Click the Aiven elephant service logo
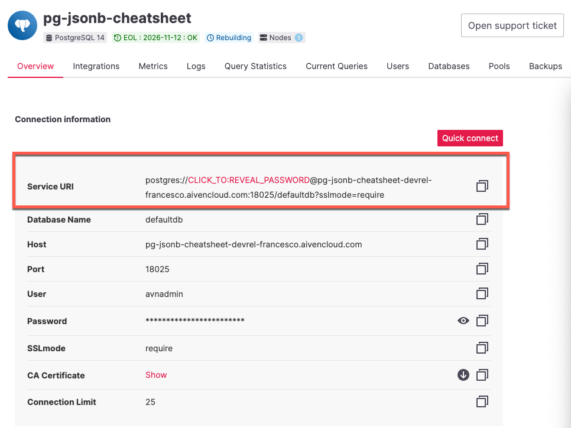This screenshot has height=428, width=571. click(22, 25)
